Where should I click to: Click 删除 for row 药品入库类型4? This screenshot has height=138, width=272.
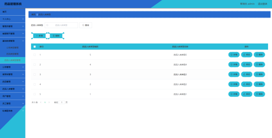(x=260, y=65)
